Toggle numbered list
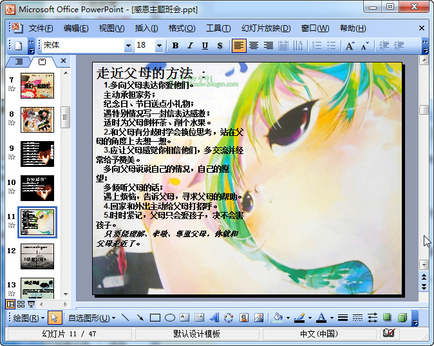 (x=317, y=46)
